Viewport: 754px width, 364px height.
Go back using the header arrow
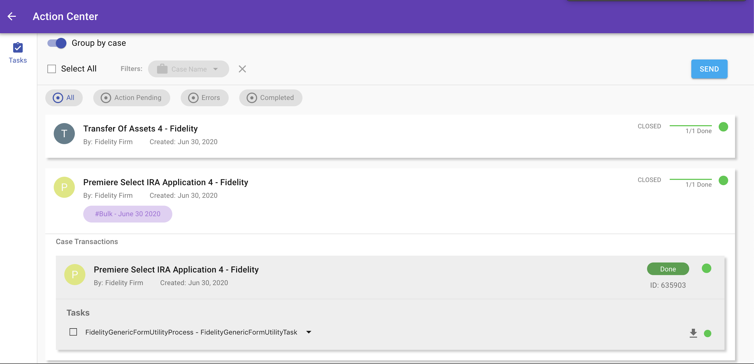click(x=12, y=16)
